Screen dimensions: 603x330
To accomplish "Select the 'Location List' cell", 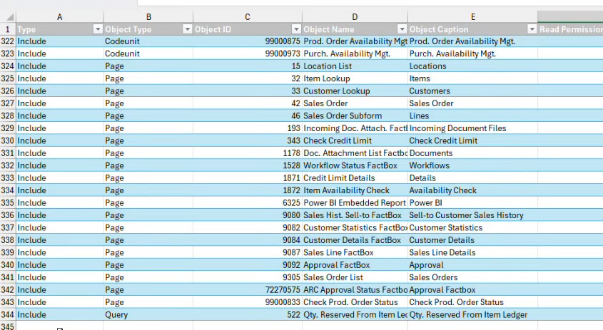I will (x=355, y=66).
